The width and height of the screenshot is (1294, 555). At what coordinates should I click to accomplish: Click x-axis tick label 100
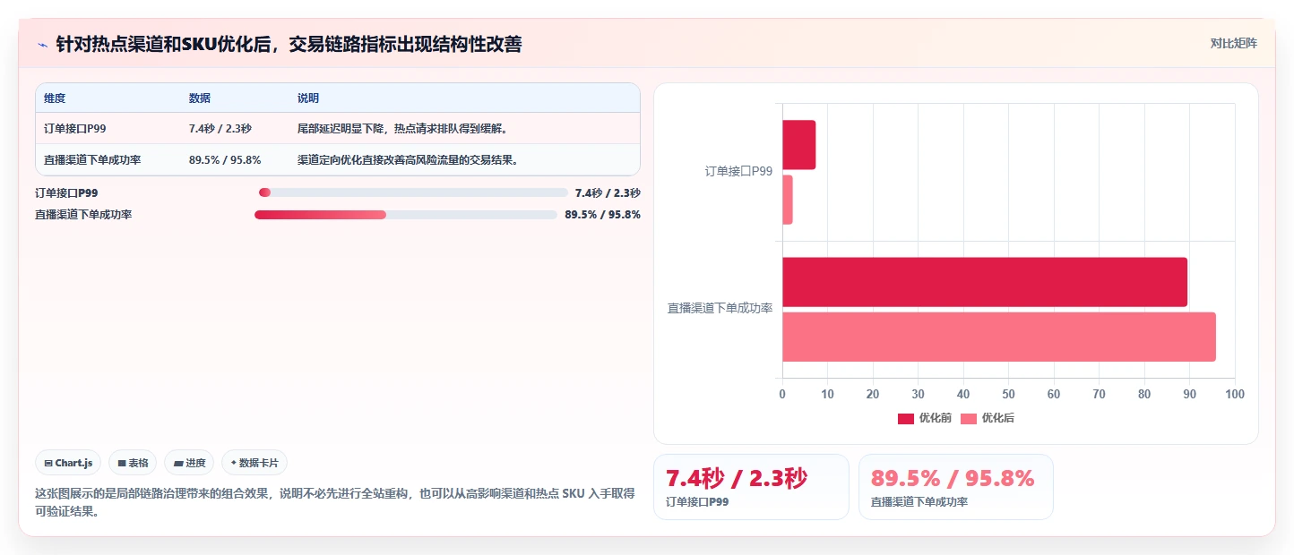click(1235, 394)
